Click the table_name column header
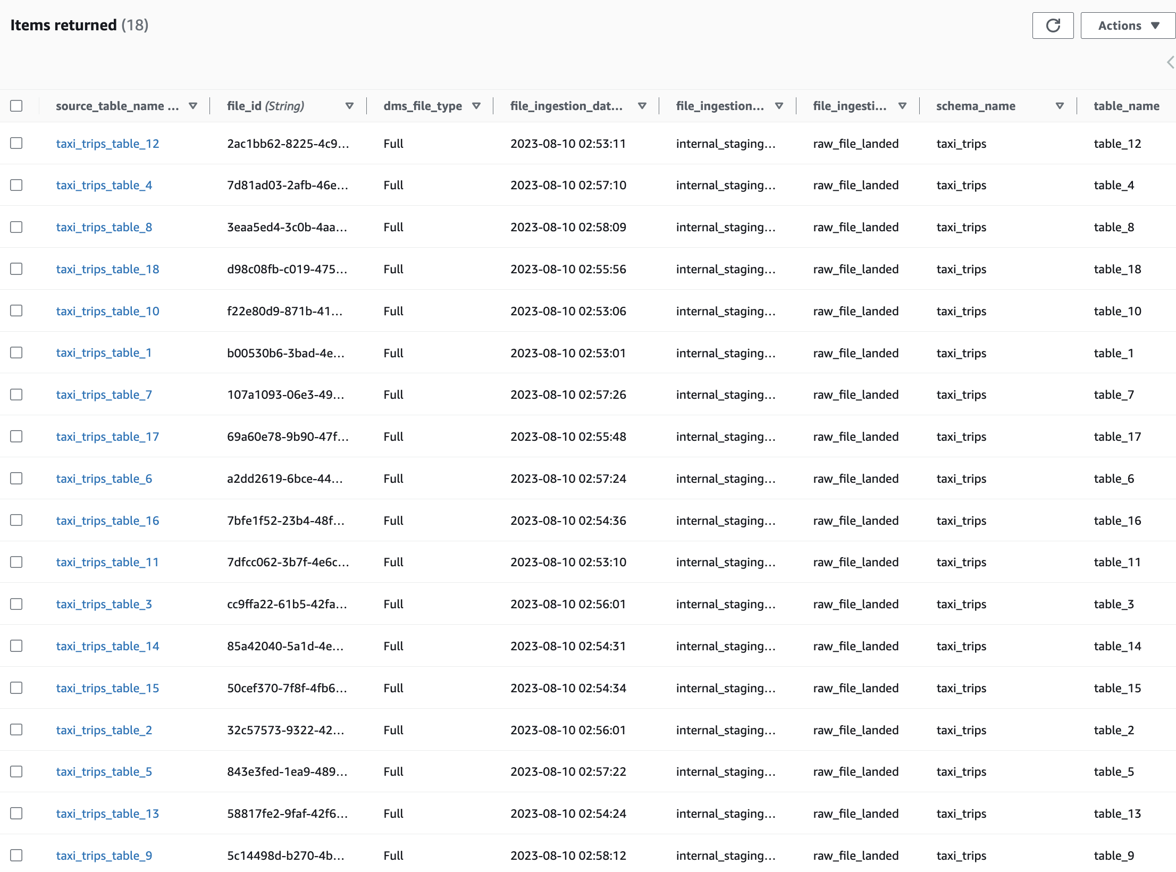The image size is (1176, 872). click(1126, 106)
